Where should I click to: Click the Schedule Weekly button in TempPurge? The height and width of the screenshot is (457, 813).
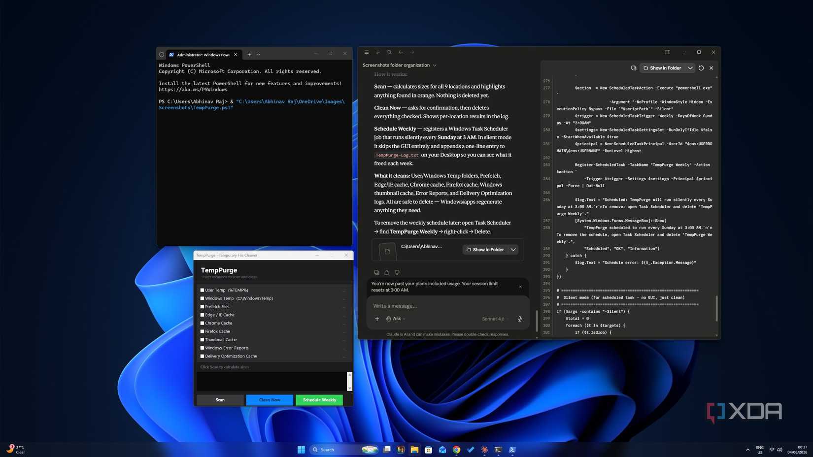319,400
